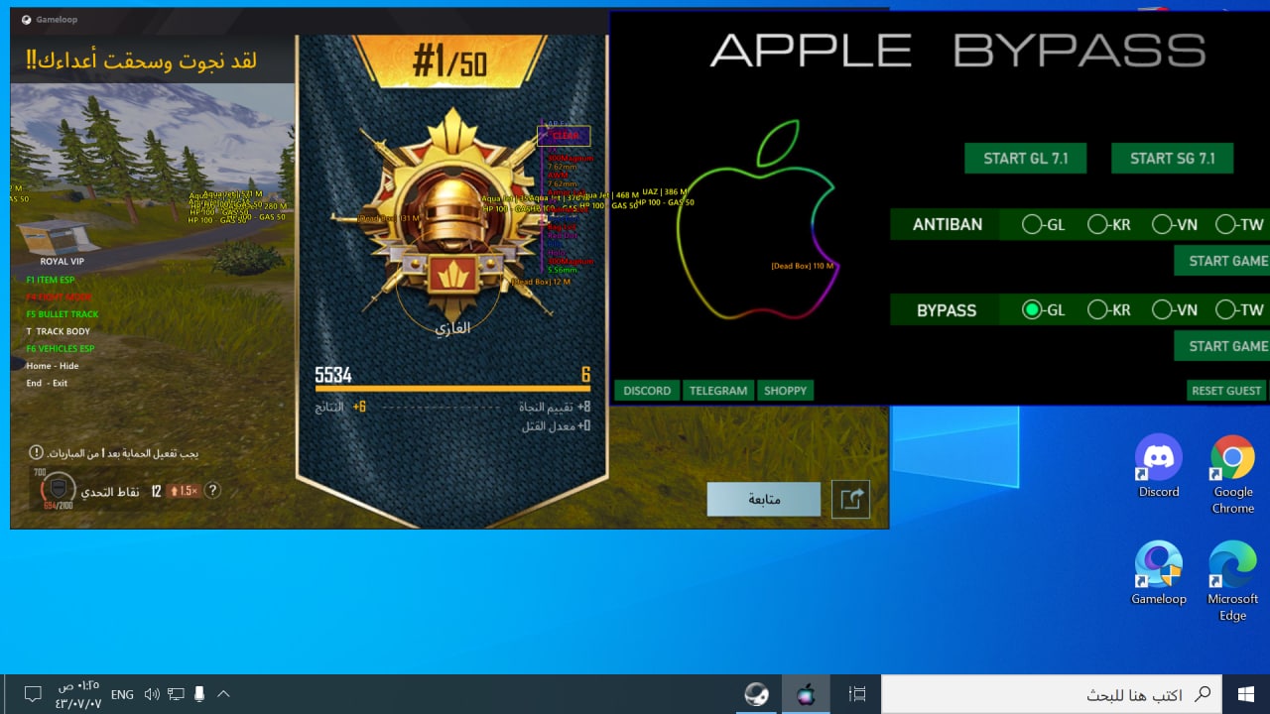Open the action center notifications icon
Image resolution: width=1270 pixels, height=714 pixels.
click(x=33, y=694)
